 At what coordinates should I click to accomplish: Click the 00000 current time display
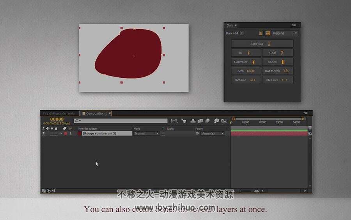[57, 119]
